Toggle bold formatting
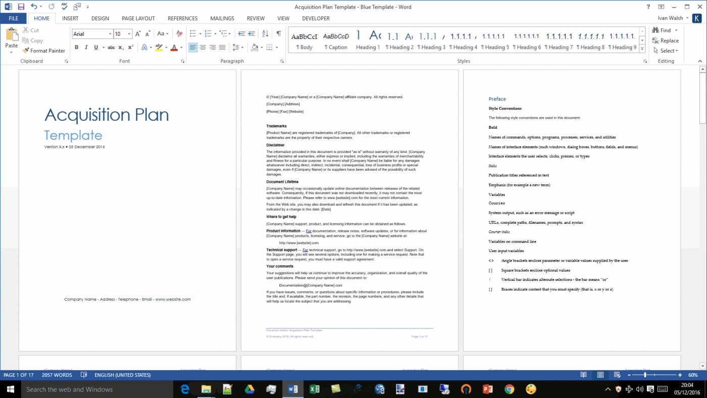Viewport: 707px width, 398px height. (76, 47)
